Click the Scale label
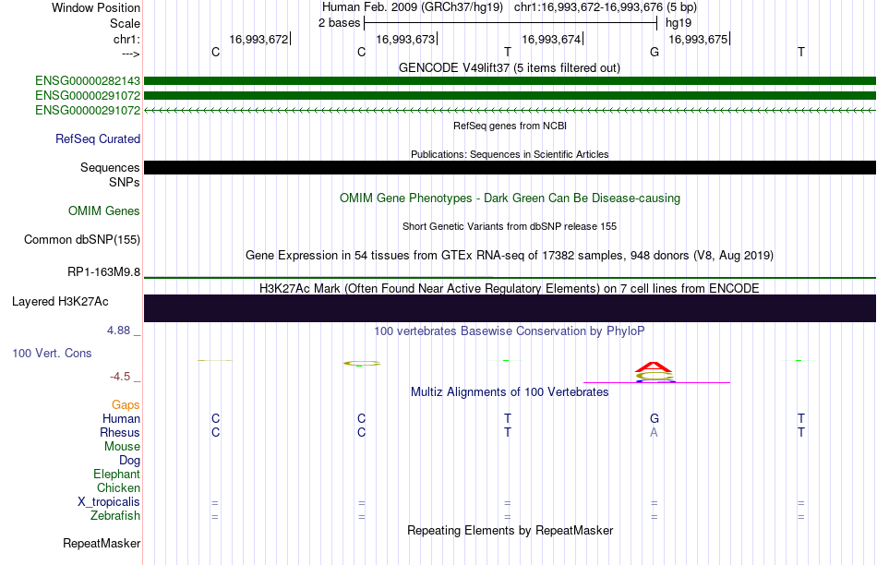Image resolution: width=877 pixels, height=565 pixels. 125,23
